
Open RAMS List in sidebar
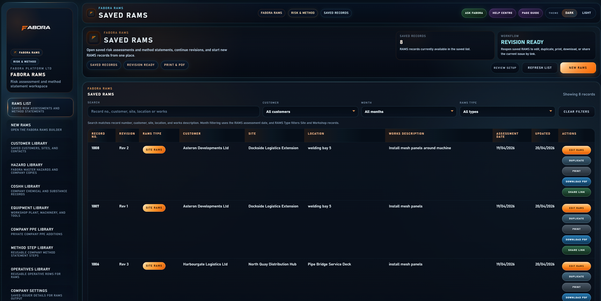(x=40, y=107)
